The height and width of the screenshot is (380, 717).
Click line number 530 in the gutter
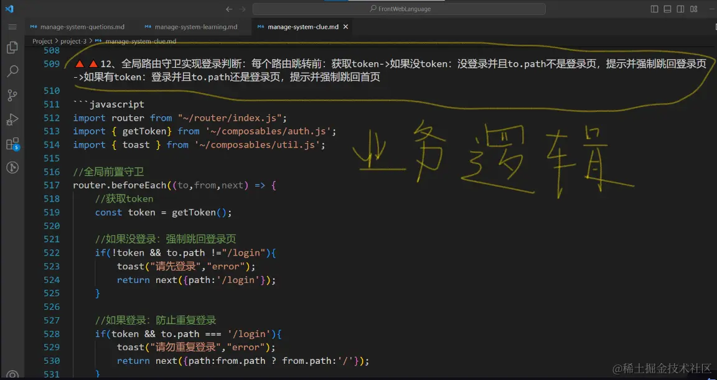pos(52,361)
